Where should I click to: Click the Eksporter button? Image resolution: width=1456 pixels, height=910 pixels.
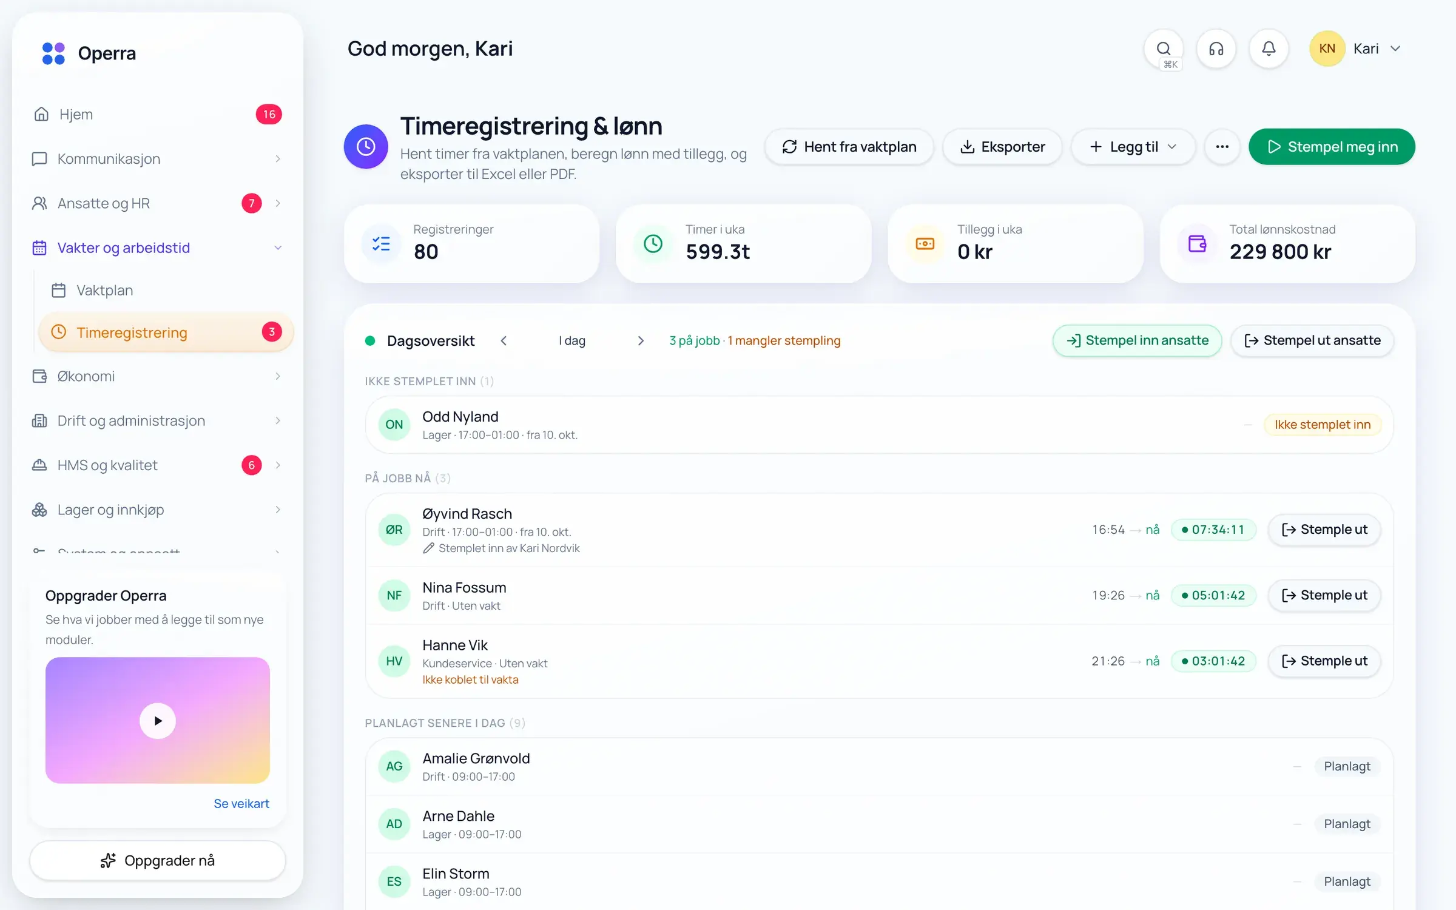click(1002, 147)
